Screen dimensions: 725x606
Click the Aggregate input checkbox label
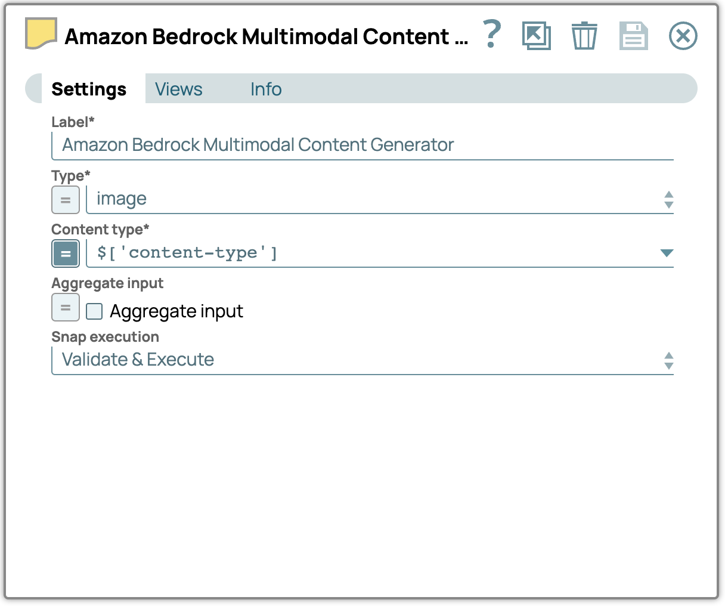pyautogui.click(x=176, y=311)
